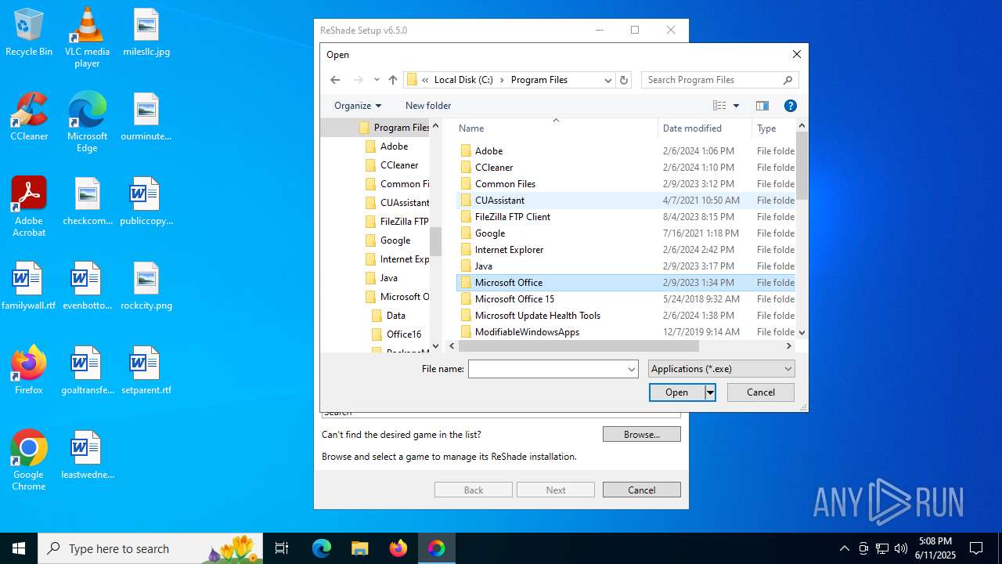Click Local Disk (C:) in the address path
This screenshot has width=1002, height=564.
[x=463, y=80]
